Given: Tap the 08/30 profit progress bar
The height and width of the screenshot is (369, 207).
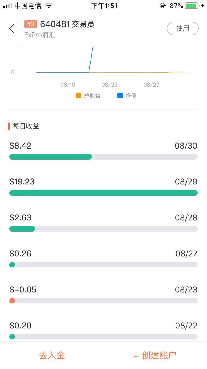Looking at the screenshot, I should point(104,157).
